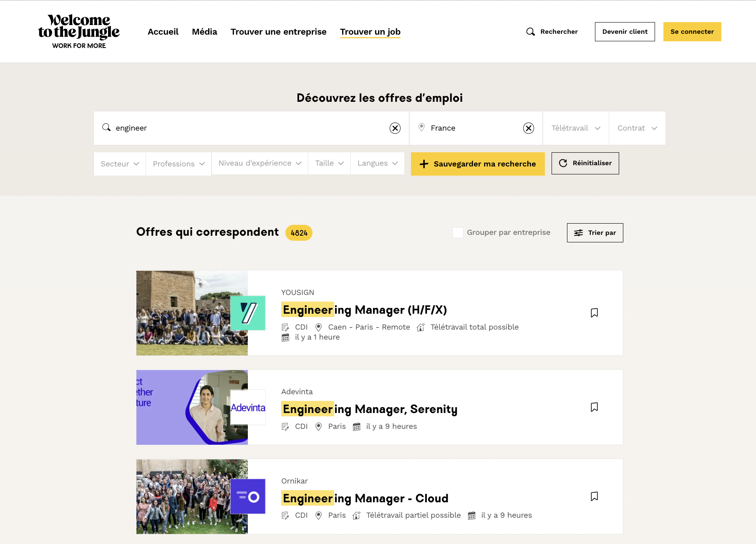The width and height of the screenshot is (756, 544).
Task: Bookmark the Adevinta Engineering Manager job
Action: tap(594, 407)
